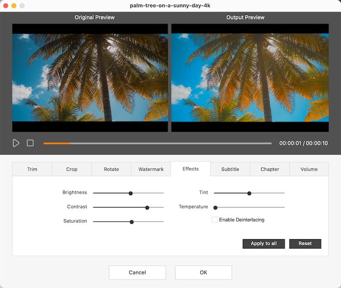Screen dimensions: 341x288
Task: Select the Effects tab
Action: tap(191, 169)
